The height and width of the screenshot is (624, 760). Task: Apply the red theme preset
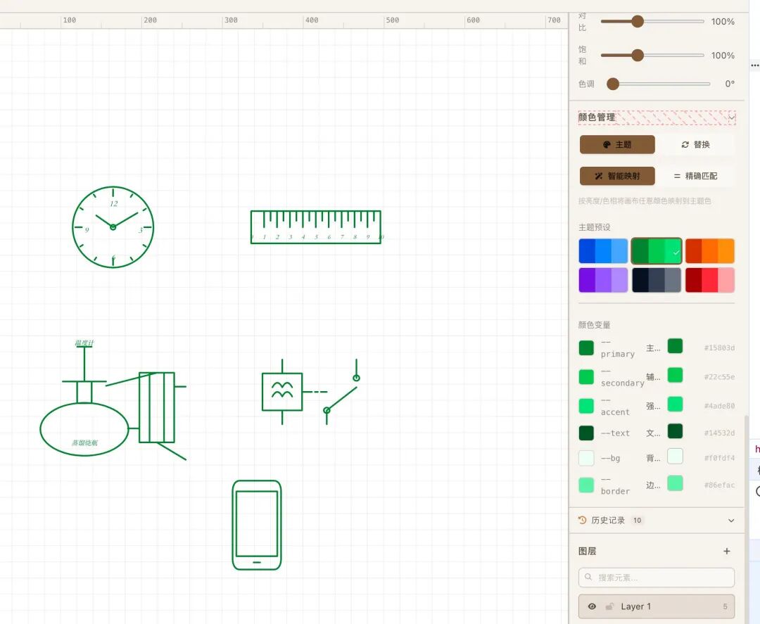709,280
